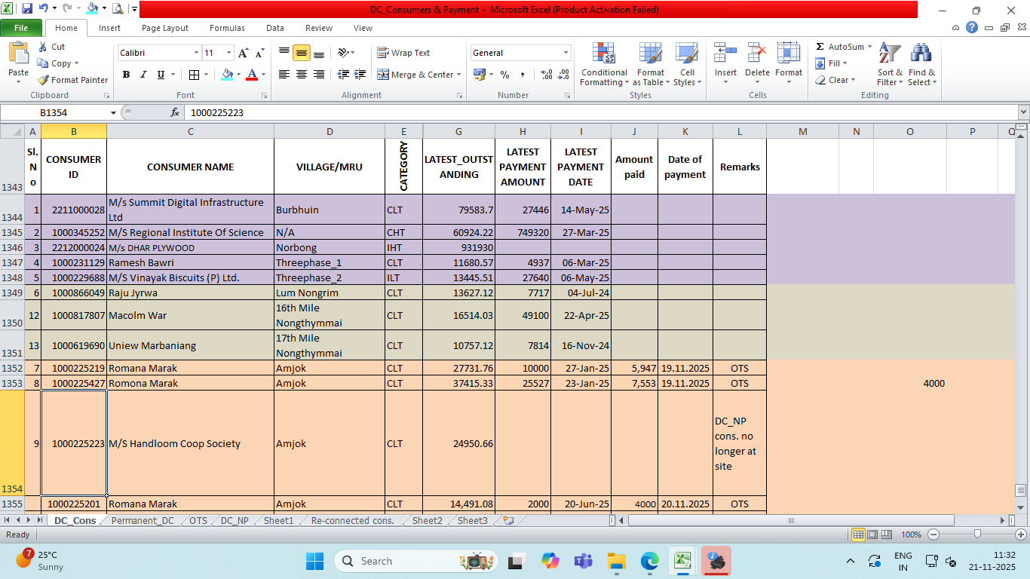Click the File button
This screenshot has width=1030, height=579.
[21, 28]
